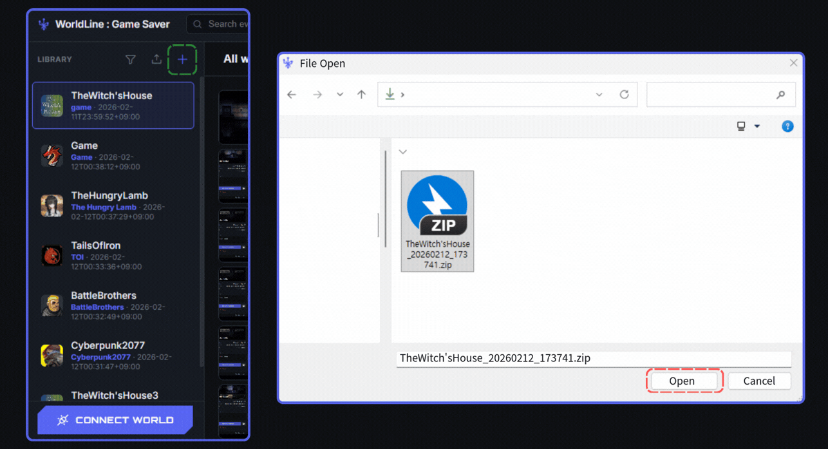This screenshot has height=449, width=828.
Task: Select TheWitch'sHouse3 library entry
Action: 113,394
